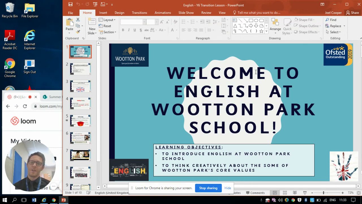Choose the triangle shape in gallery
This screenshot has height=204, width=362.
235,26
